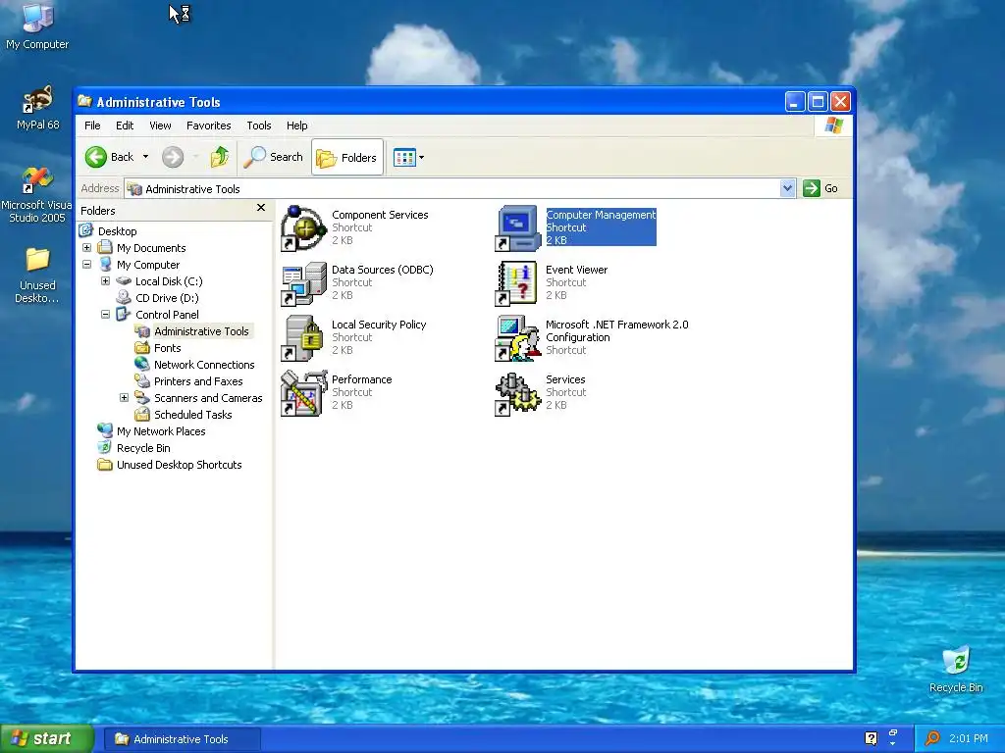Open the Start menu
Viewport: 1005px width, 753px height.
click(47, 739)
